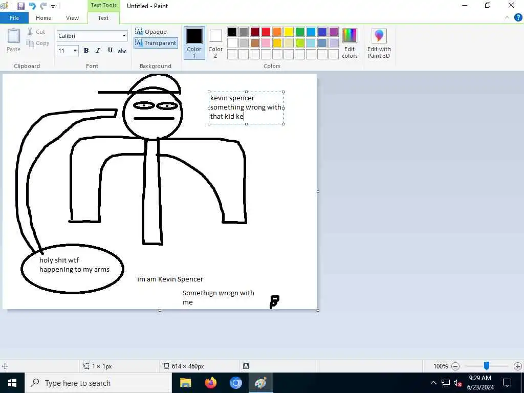This screenshot has height=393, width=524.
Task: Pick the green color swatch
Action: [300, 32]
